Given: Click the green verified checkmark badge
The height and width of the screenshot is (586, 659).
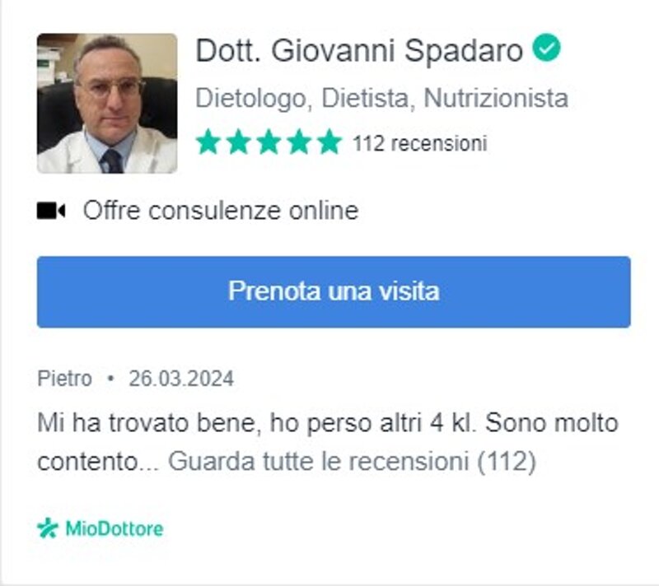Looking at the screenshot, I should pyautogui.click(x=546, y=48).
